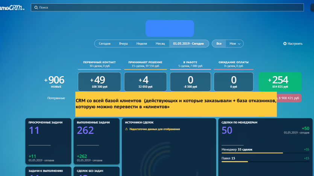The width and height of the screenshot is (314, 176).
Task: Open the green +254 won deals tile
Action: (280, 82)
